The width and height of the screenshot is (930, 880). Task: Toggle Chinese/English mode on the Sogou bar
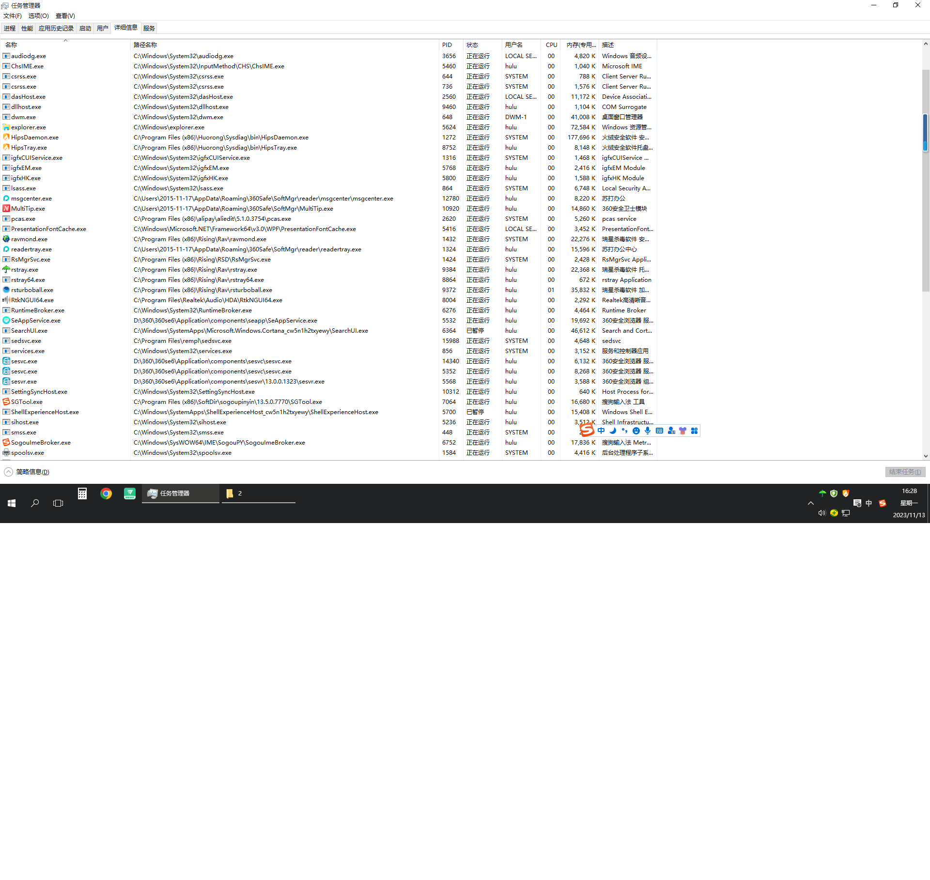click(x=601, y=431)
